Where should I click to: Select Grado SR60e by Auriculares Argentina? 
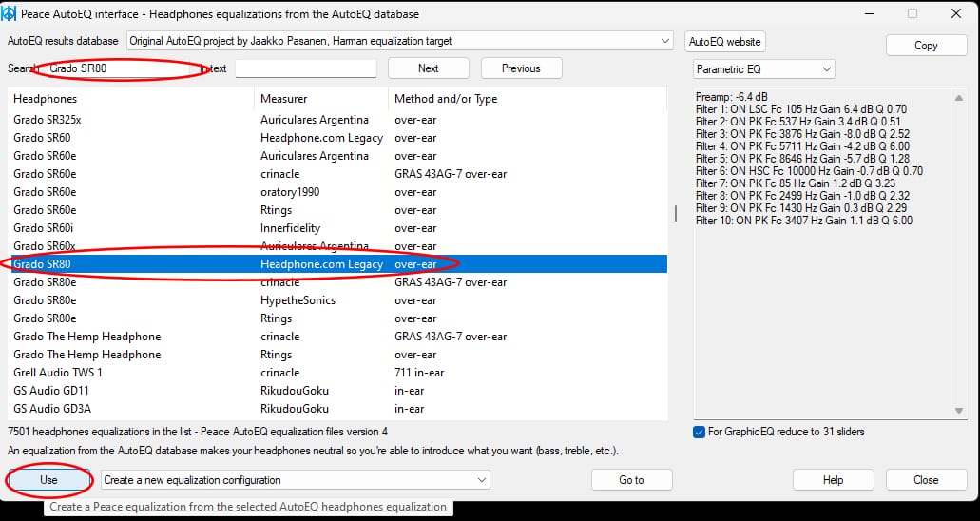(x=338, y=156)
